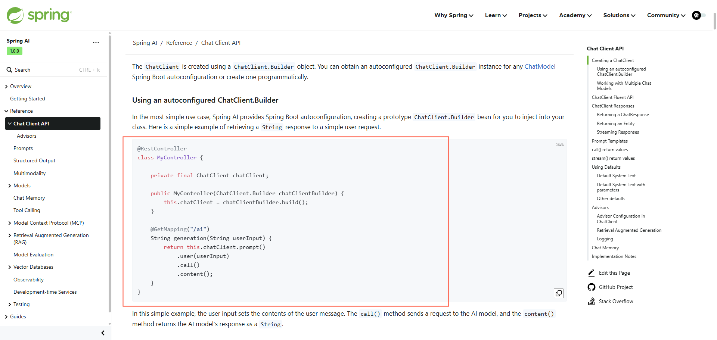The height and width of the screenshot is (340, 717).
Task: Open the Academy menu
Action: tap(575, 15)
